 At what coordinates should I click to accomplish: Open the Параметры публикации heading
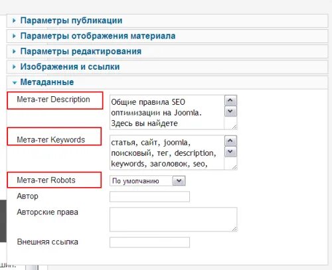71,21
